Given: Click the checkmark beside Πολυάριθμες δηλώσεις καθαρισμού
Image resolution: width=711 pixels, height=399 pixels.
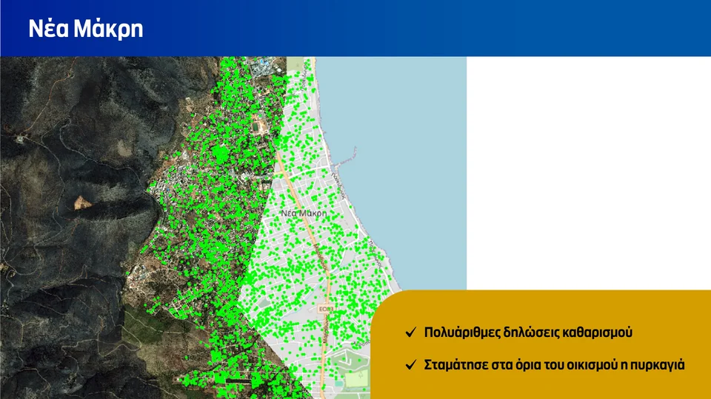Looking at the screenshot, I should [x=411, y=332].
